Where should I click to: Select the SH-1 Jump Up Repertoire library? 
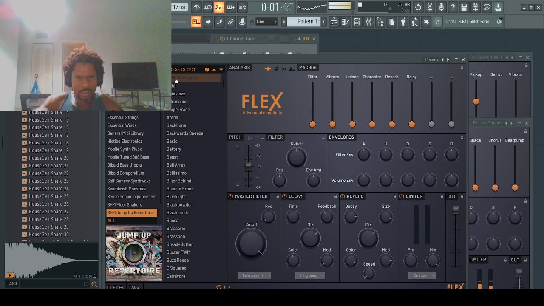click(132, 212)
